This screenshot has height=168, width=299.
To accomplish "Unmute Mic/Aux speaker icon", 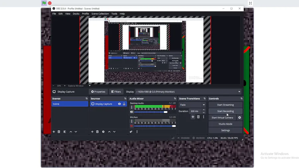I will pos(132,126).
